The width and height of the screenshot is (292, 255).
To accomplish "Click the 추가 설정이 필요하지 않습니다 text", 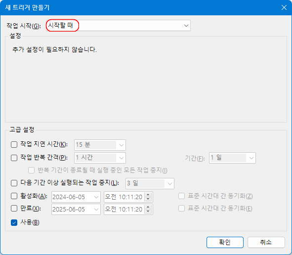I will coord(54,50).
